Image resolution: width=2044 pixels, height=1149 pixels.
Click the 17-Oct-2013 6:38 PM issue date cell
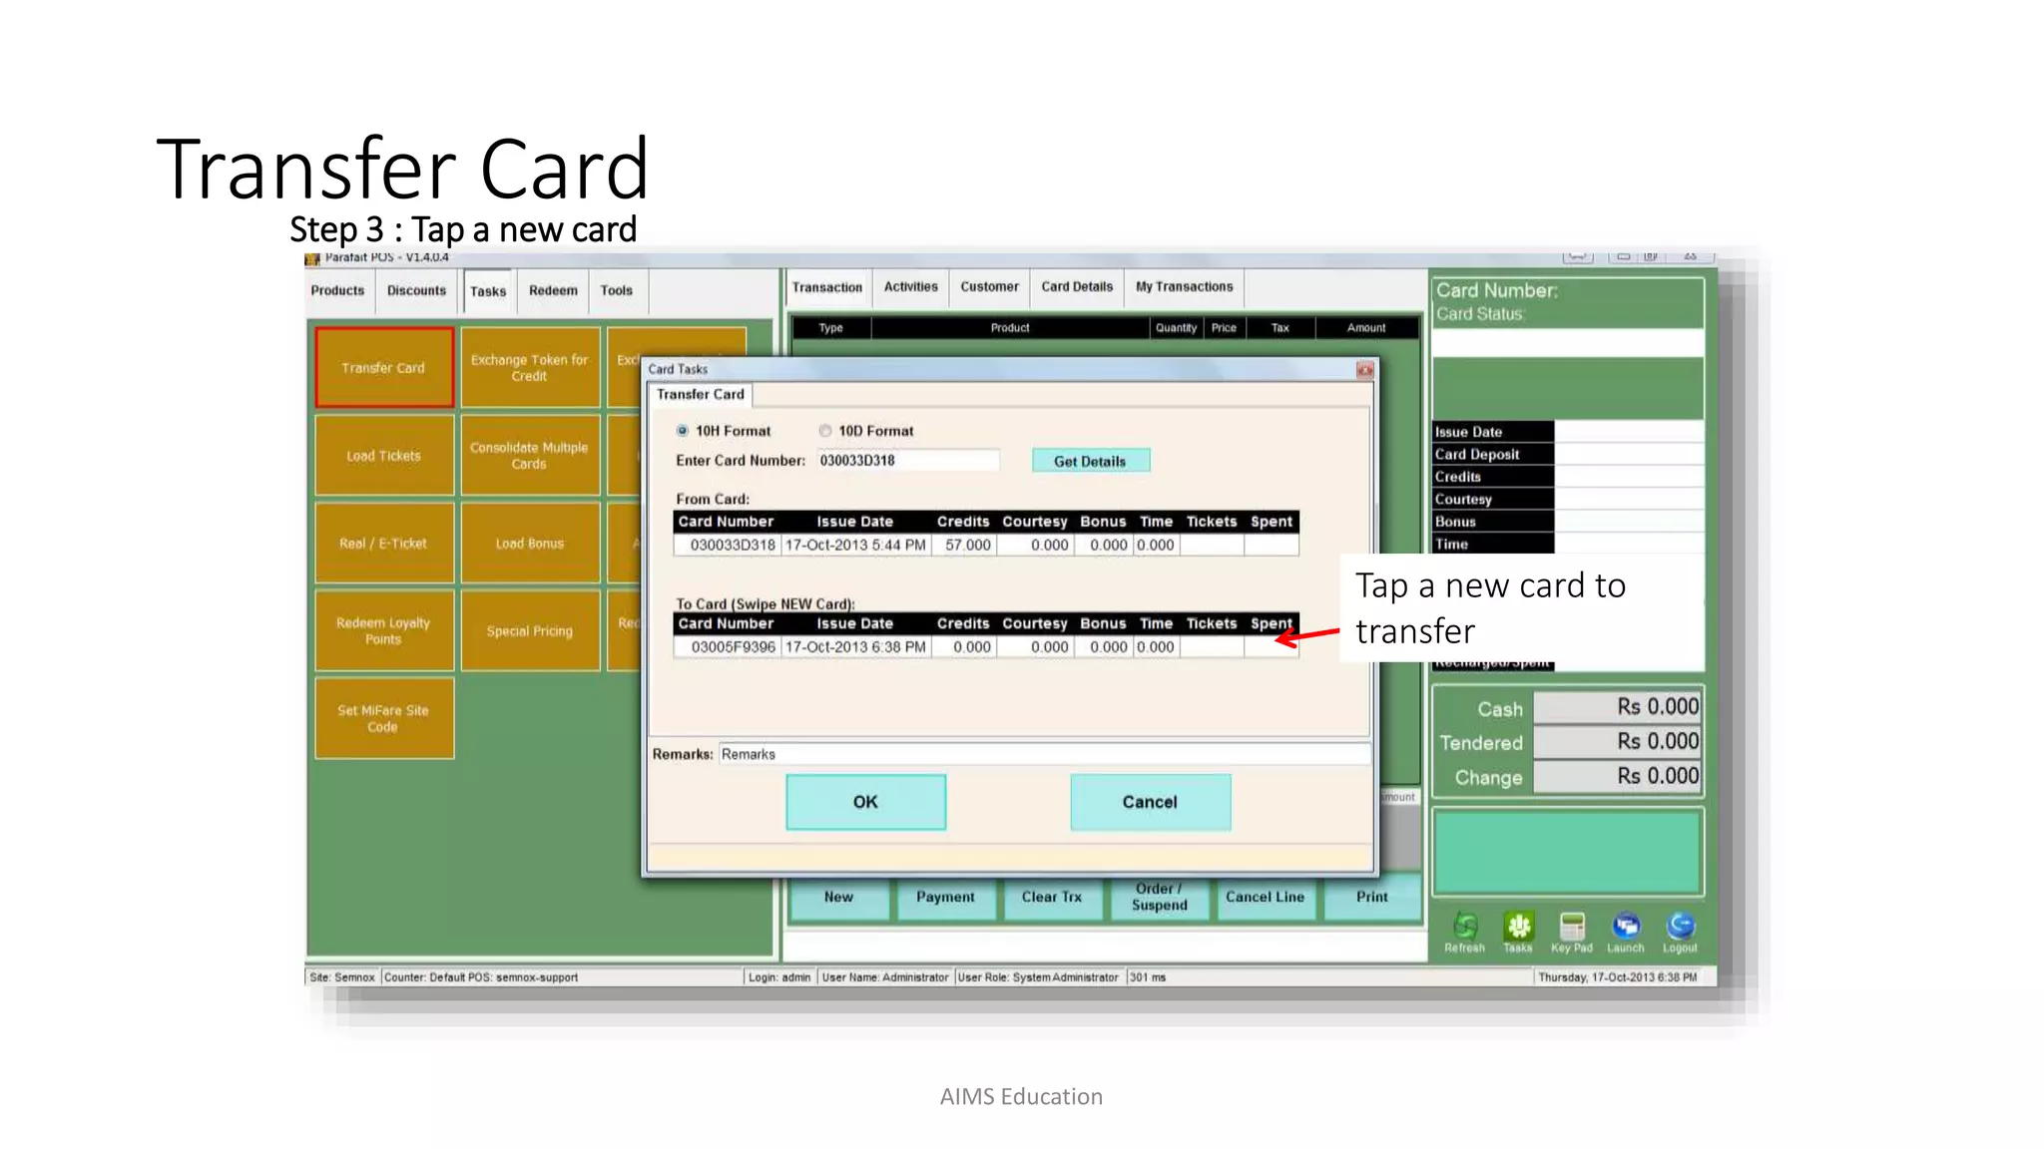coord(855,647)
